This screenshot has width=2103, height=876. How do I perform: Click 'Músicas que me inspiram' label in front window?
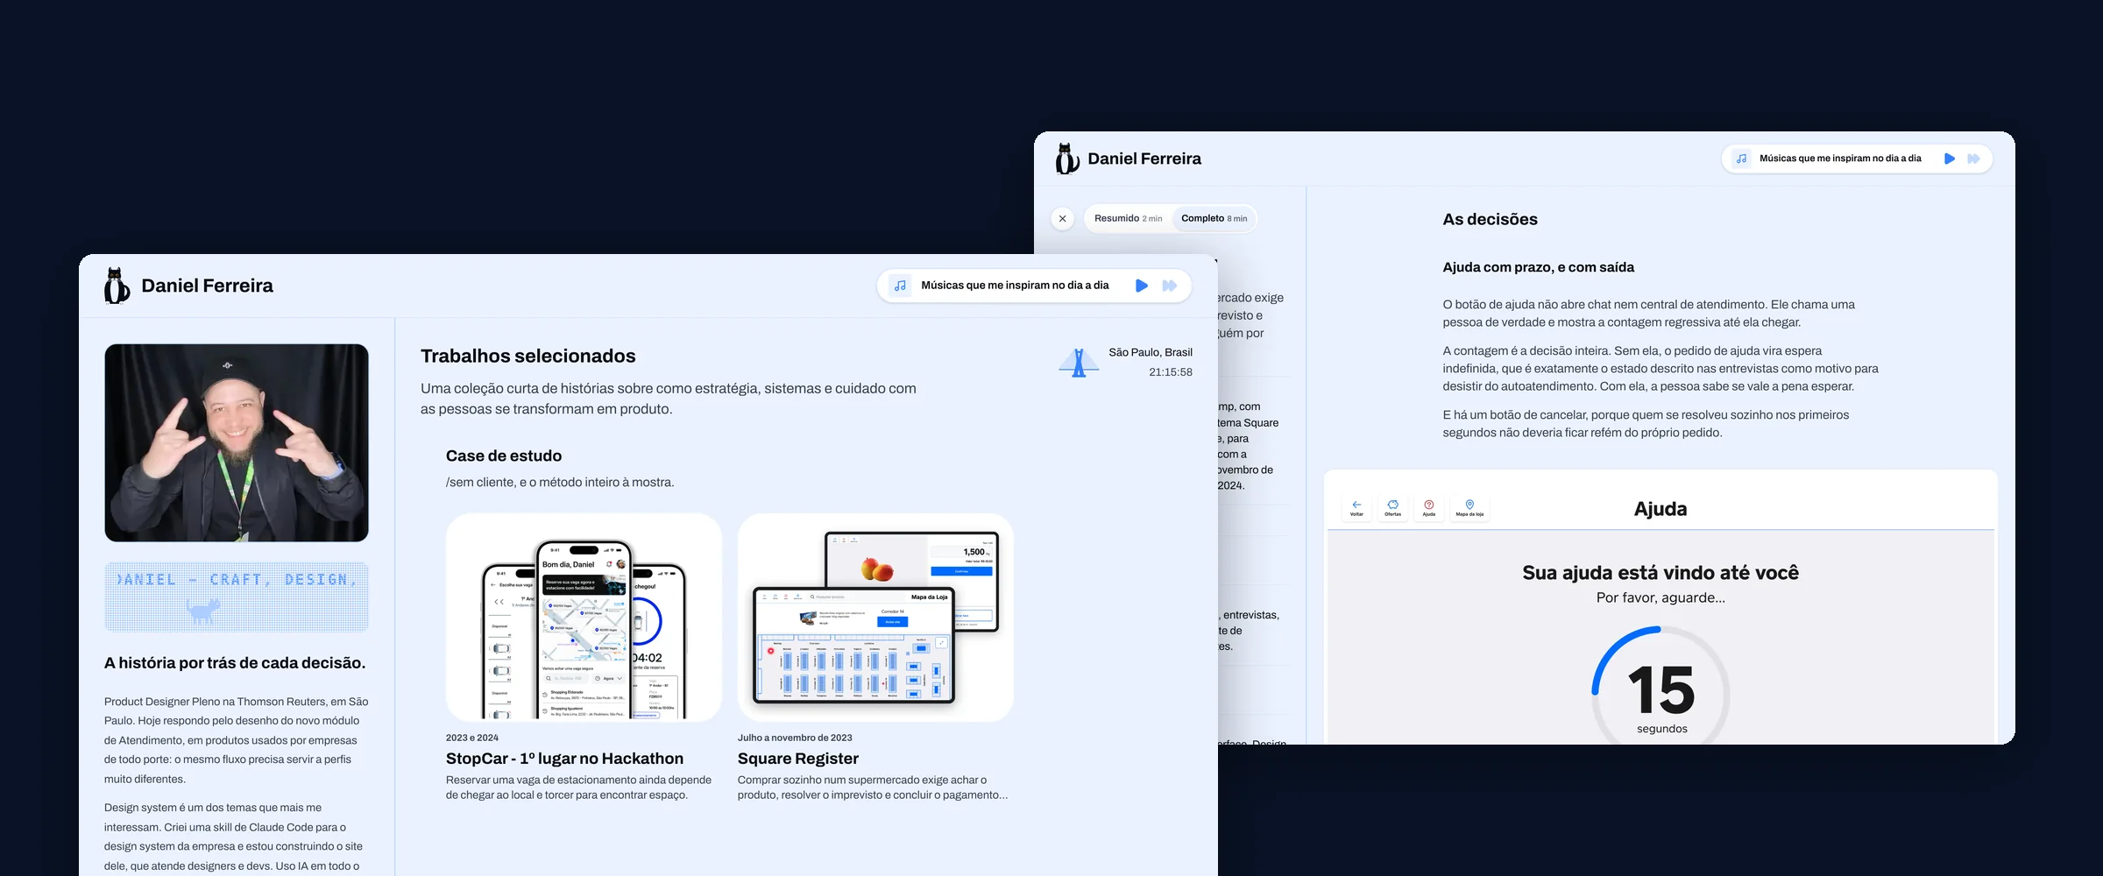(1015, 286)
